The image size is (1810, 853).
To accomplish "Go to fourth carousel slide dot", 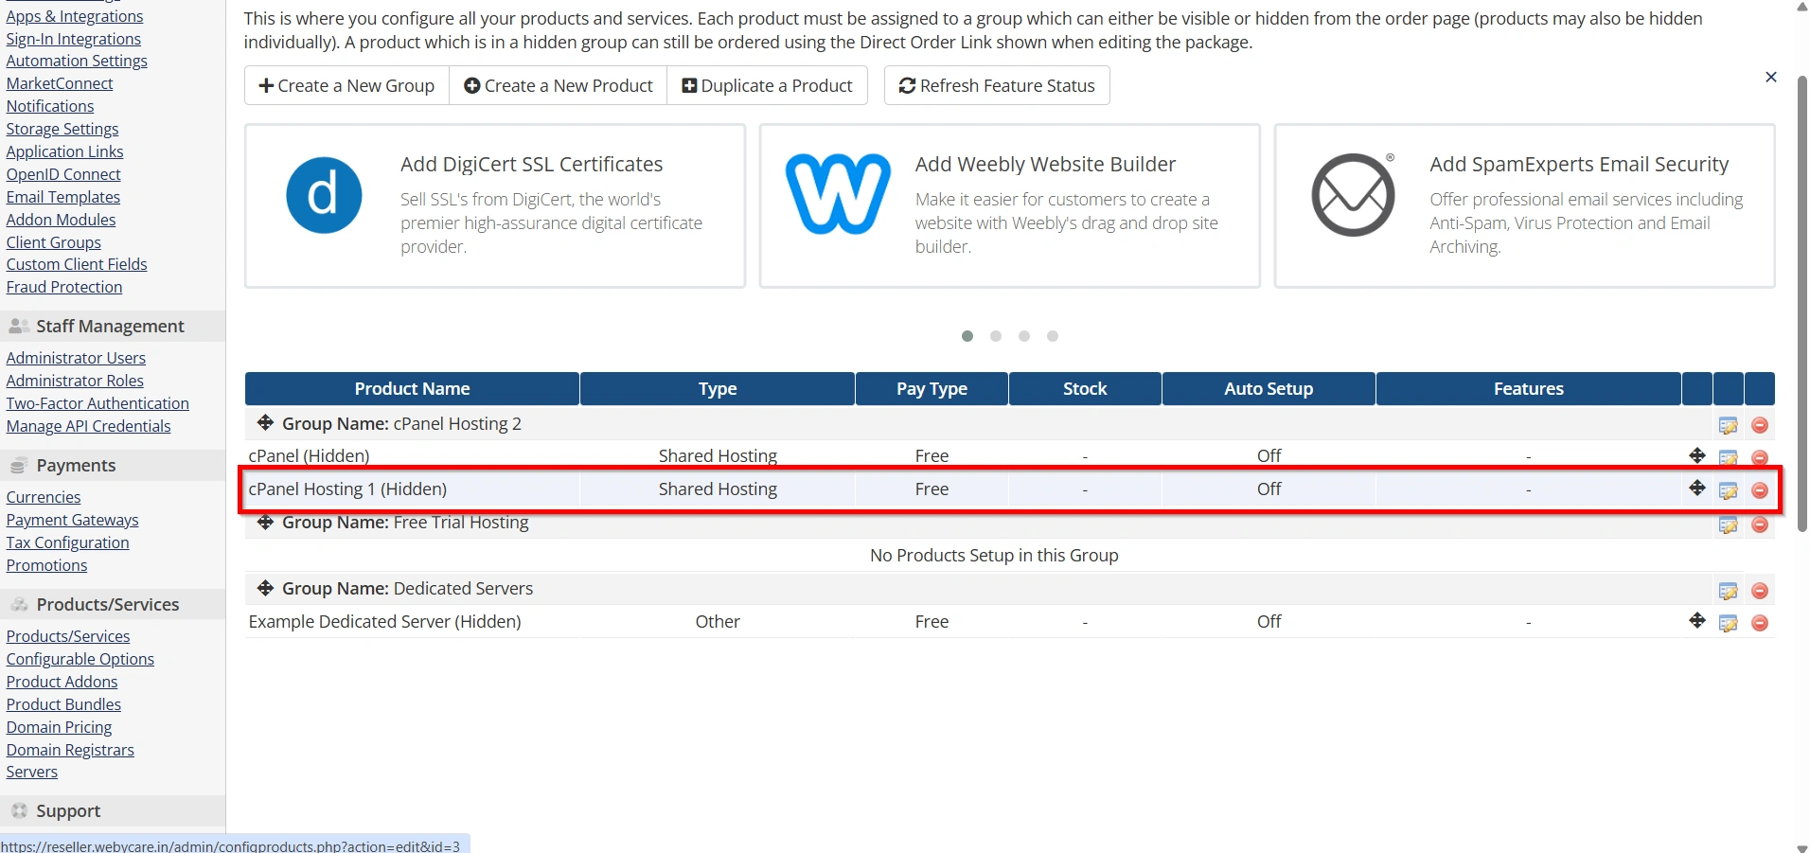I will pos(1053,336).
